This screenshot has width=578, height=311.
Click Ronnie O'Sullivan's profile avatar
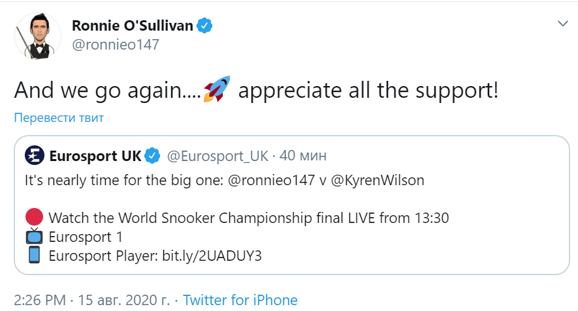[x=33, y=35]
